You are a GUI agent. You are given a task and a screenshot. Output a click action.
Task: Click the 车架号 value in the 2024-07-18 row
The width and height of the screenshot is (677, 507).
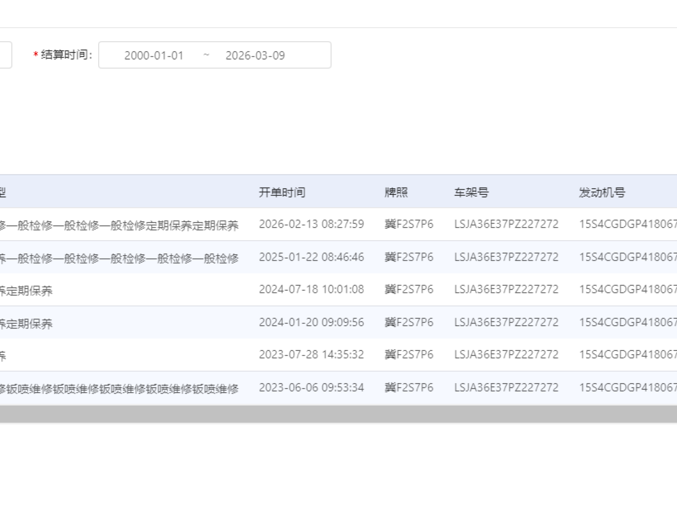pos(506,290)
